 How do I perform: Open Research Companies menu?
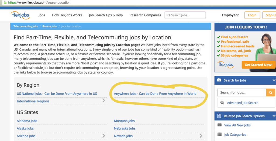coord(145,15)
